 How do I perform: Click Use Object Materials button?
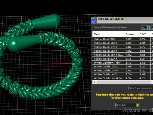tap(141, 88)
